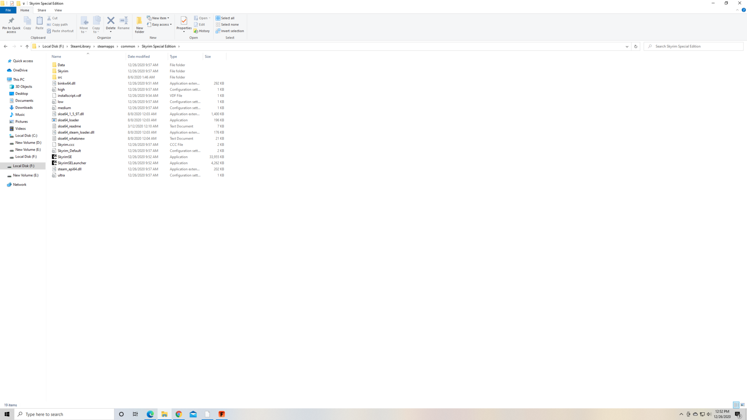
Task: Switch to the Share ribbon tab
Action: 42,10
